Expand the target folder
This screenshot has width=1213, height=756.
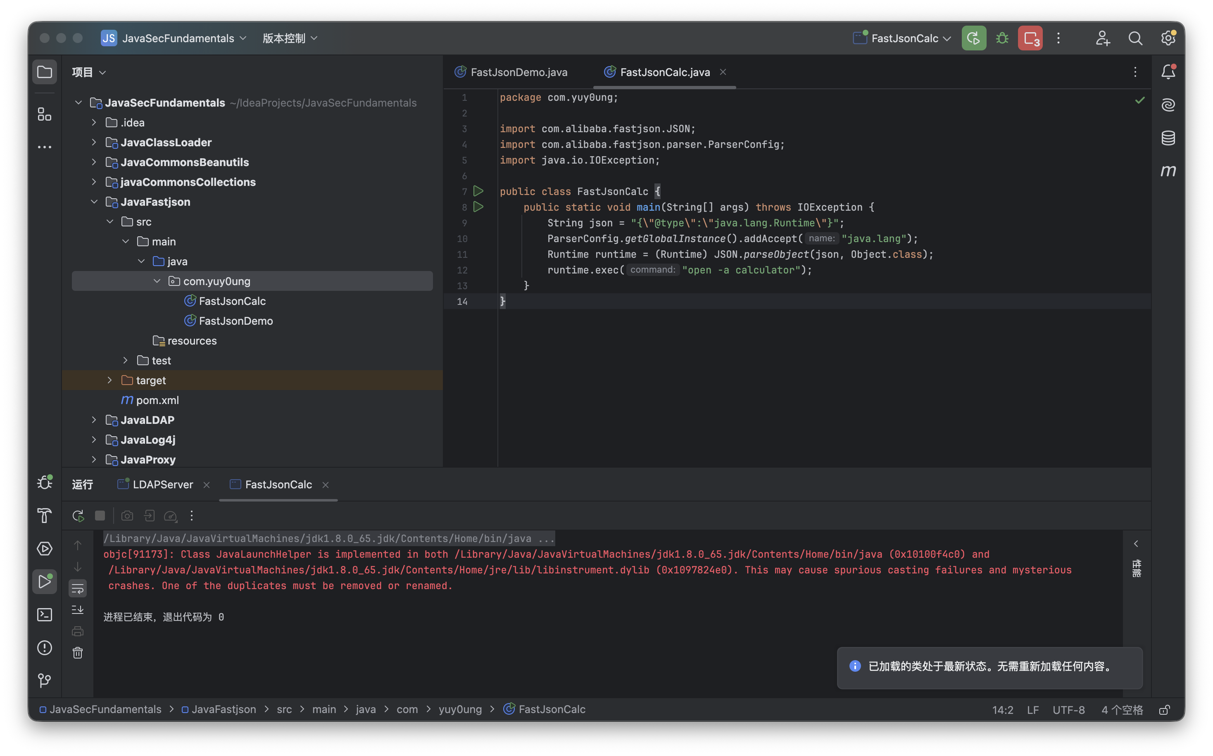(x=109, y=380)
